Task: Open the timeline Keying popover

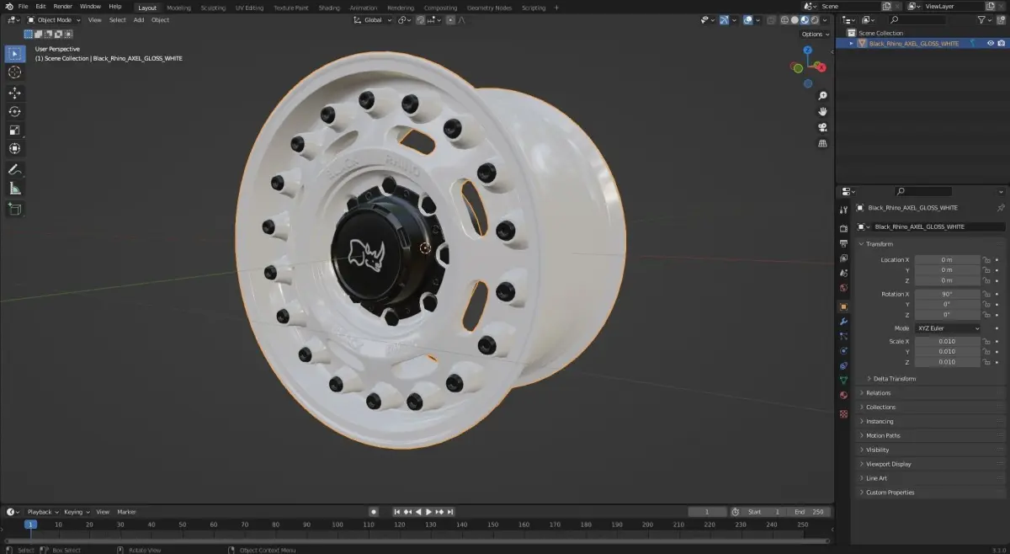Action: (77, 512)
